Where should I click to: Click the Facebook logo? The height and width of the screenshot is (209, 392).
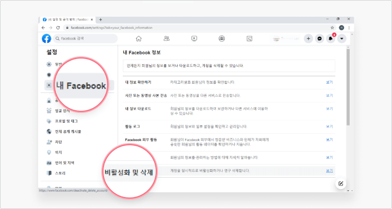(x=47, y=39)
